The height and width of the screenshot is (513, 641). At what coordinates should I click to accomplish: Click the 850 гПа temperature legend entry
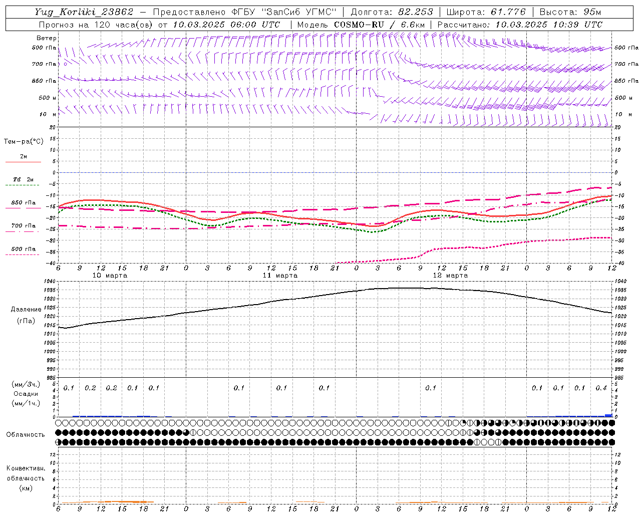point(24,203)
